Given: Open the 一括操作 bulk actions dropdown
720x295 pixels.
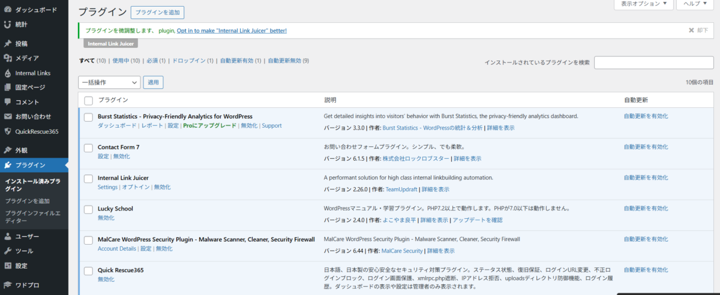Looking at the screenshot, I should [x=109, y=82].
